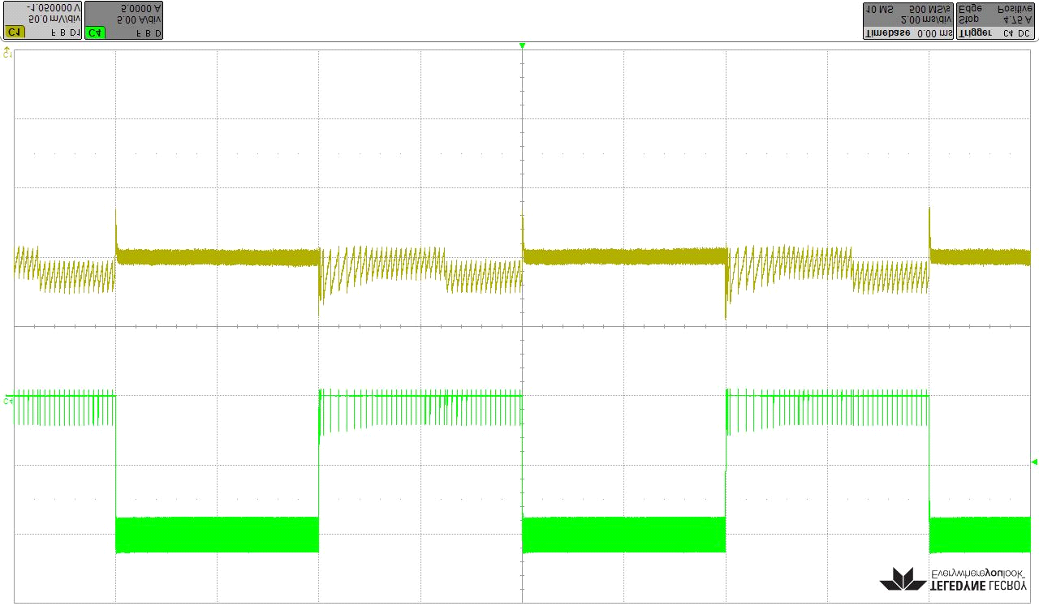
Task: Click the green trigger level arrow on right edge
Action: click(x=1033, y=462)
